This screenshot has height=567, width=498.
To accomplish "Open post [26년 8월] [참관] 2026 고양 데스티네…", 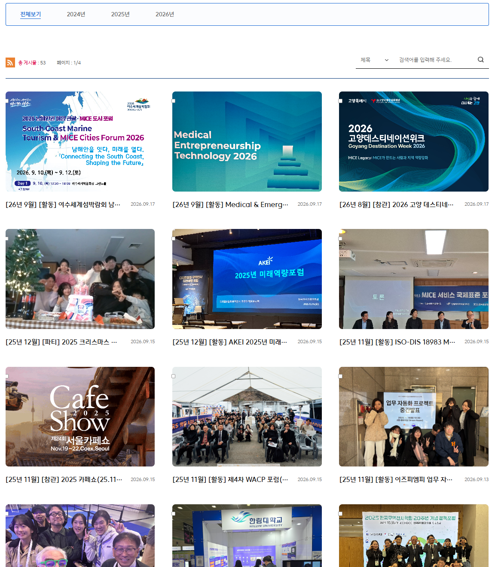I will click(x=396, y=204).
